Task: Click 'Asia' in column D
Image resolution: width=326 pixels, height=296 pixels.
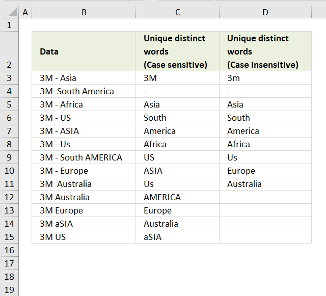Action: [265, 104]
